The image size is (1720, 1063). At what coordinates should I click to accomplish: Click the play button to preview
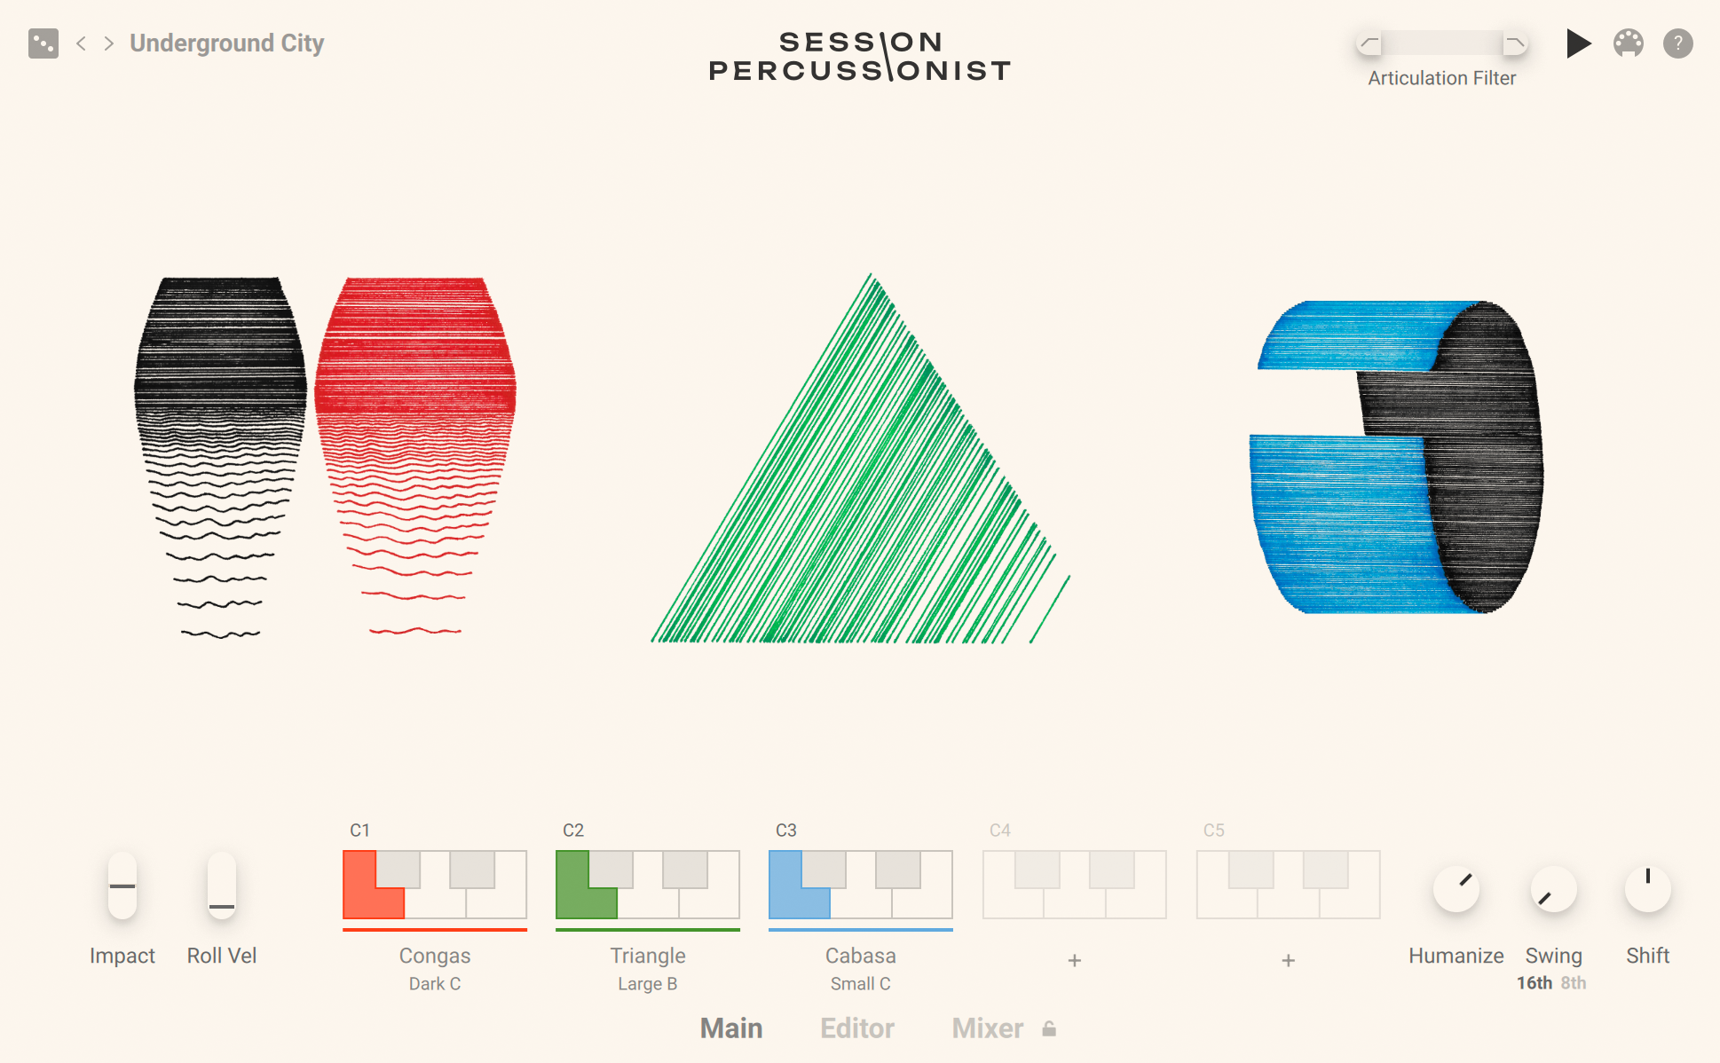[x=1577, y=44]
